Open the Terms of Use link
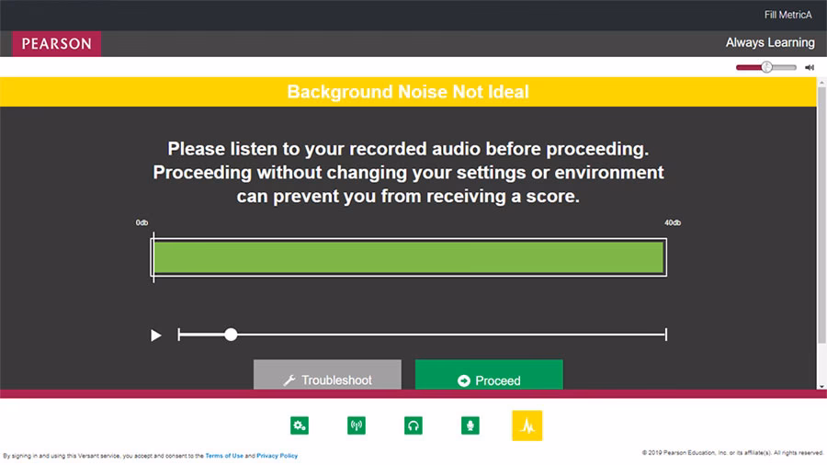Screen dimensions: 827x465 [x=224, y=456]
